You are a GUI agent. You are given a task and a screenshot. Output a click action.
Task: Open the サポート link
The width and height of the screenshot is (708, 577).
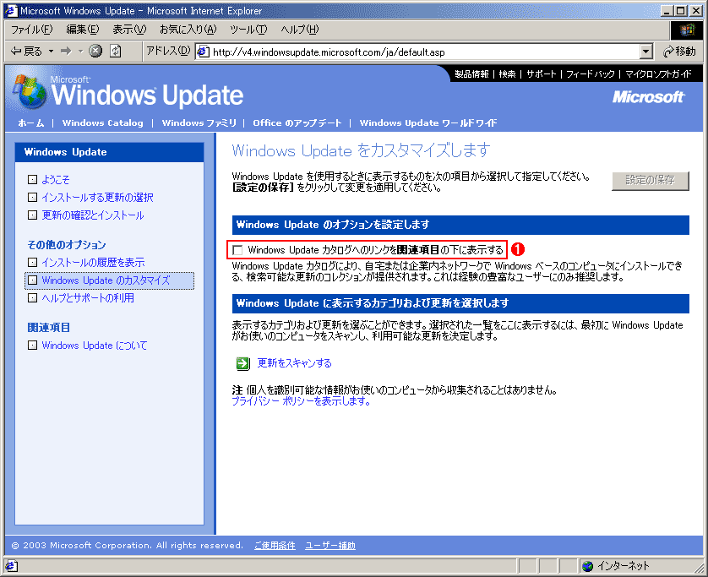point(541,74)
